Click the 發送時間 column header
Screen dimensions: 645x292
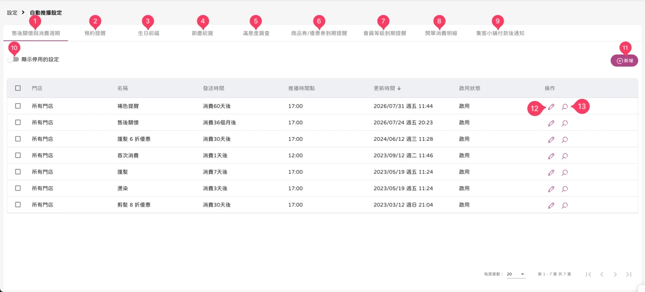pyautogui.click(x=213, y=88)
